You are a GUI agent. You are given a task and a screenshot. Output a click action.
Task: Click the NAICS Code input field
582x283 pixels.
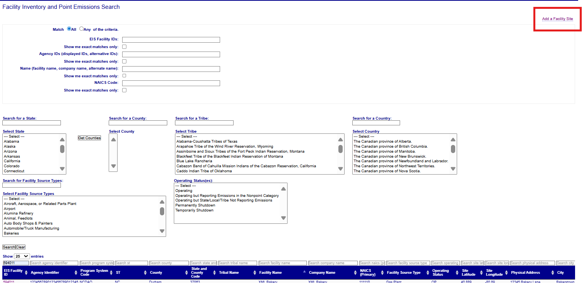[171, 83]
